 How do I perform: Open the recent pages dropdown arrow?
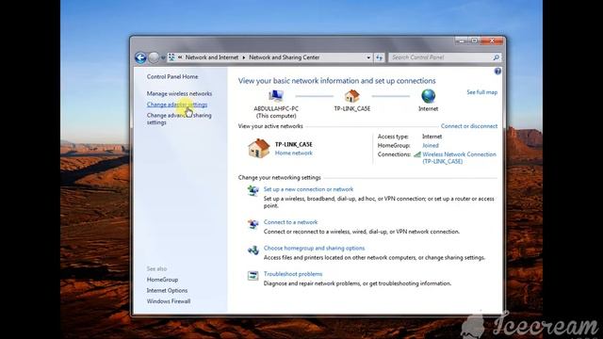[x=163, y=57]
